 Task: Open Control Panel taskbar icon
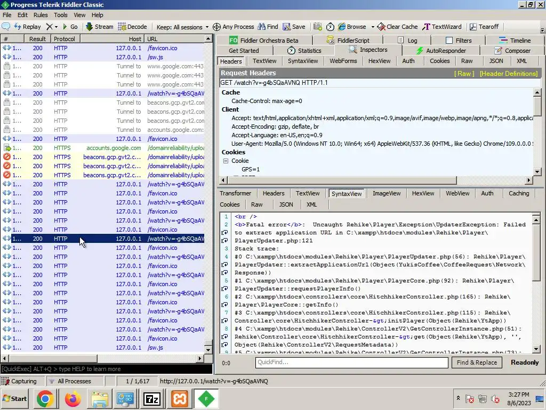pos(125,399)
